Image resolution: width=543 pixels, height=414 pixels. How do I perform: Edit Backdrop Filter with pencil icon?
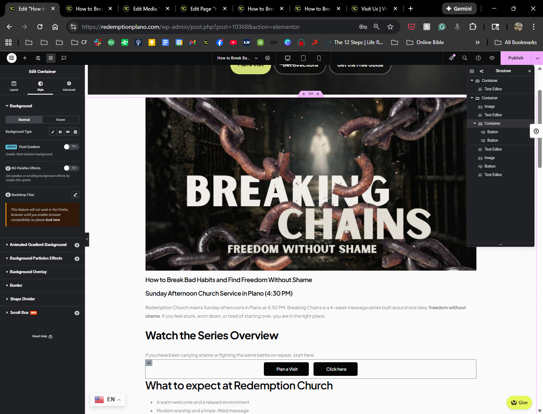pyautogui.click(x=76, y=195)
